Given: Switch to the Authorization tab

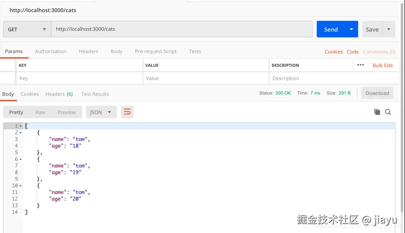Looking at the screenshot, I should 51,51.
